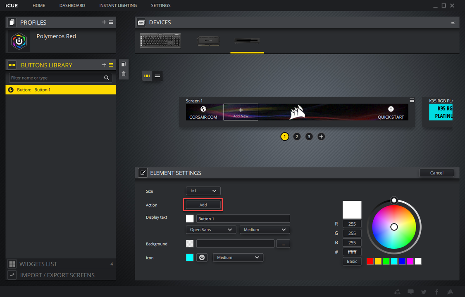The width and height of the screenshot is (465, 297).
Task: Open the Screen 1 options menu icon
Action: pos(412,101)
